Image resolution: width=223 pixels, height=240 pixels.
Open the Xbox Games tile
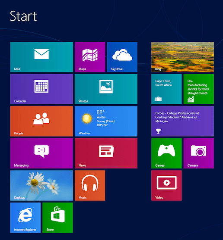click(166, 153)
